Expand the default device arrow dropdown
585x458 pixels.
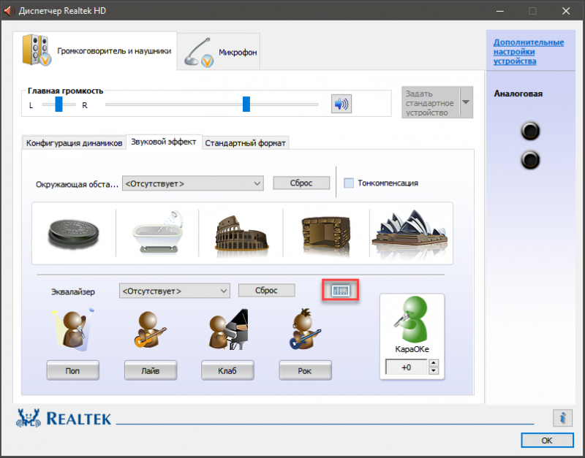click(466, 102)
